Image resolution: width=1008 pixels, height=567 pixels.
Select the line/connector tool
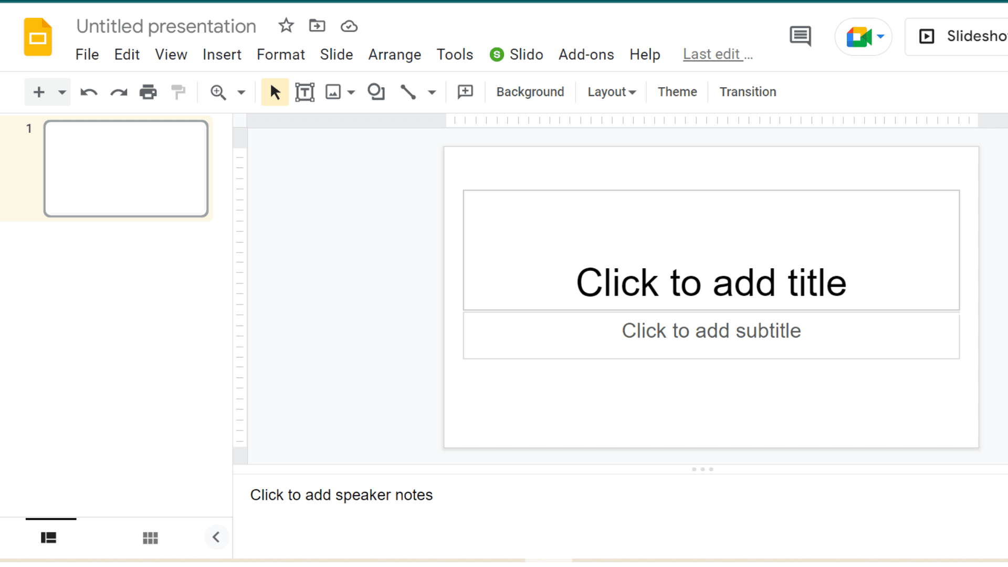(408, 92)
